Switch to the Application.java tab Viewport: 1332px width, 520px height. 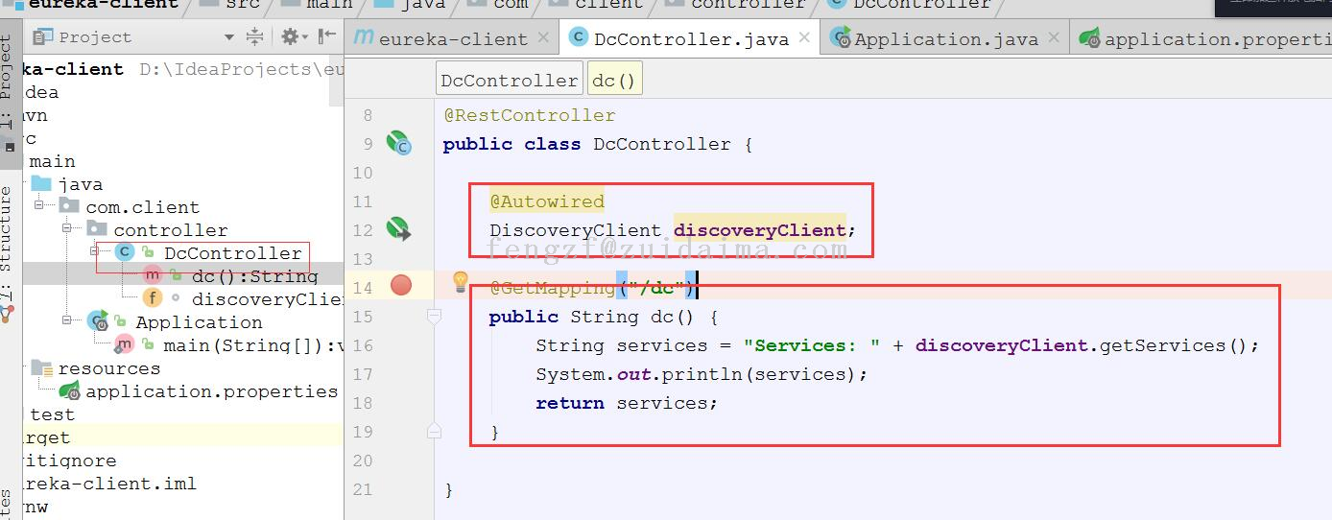click(945, 39)
